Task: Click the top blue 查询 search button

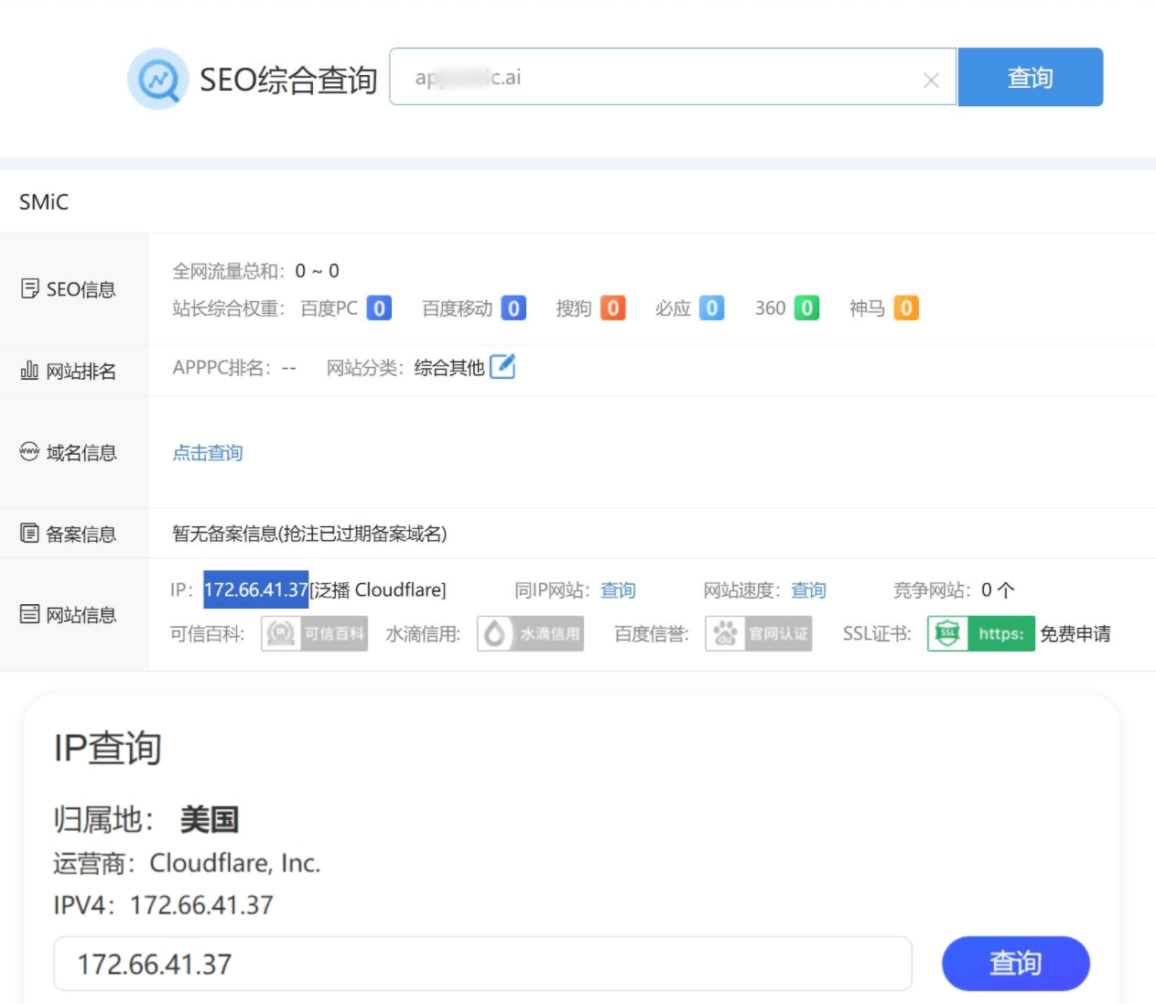Action: (1031, 78)
